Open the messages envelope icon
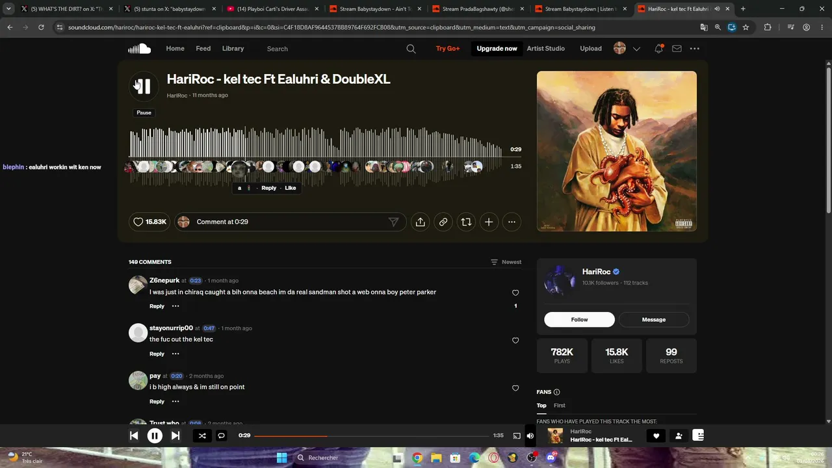The image size is (832, 468). click(677, 49)
